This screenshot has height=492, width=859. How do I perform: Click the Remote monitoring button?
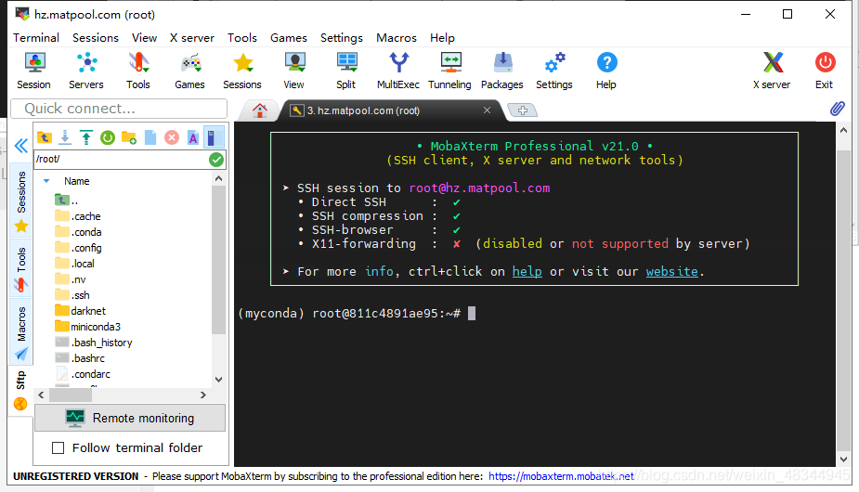pos(130,418)
